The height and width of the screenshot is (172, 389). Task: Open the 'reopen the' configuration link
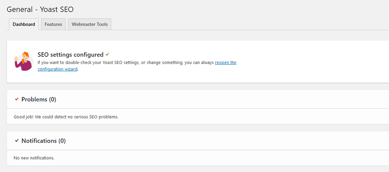pyautogui.click(x=226, y=63)
